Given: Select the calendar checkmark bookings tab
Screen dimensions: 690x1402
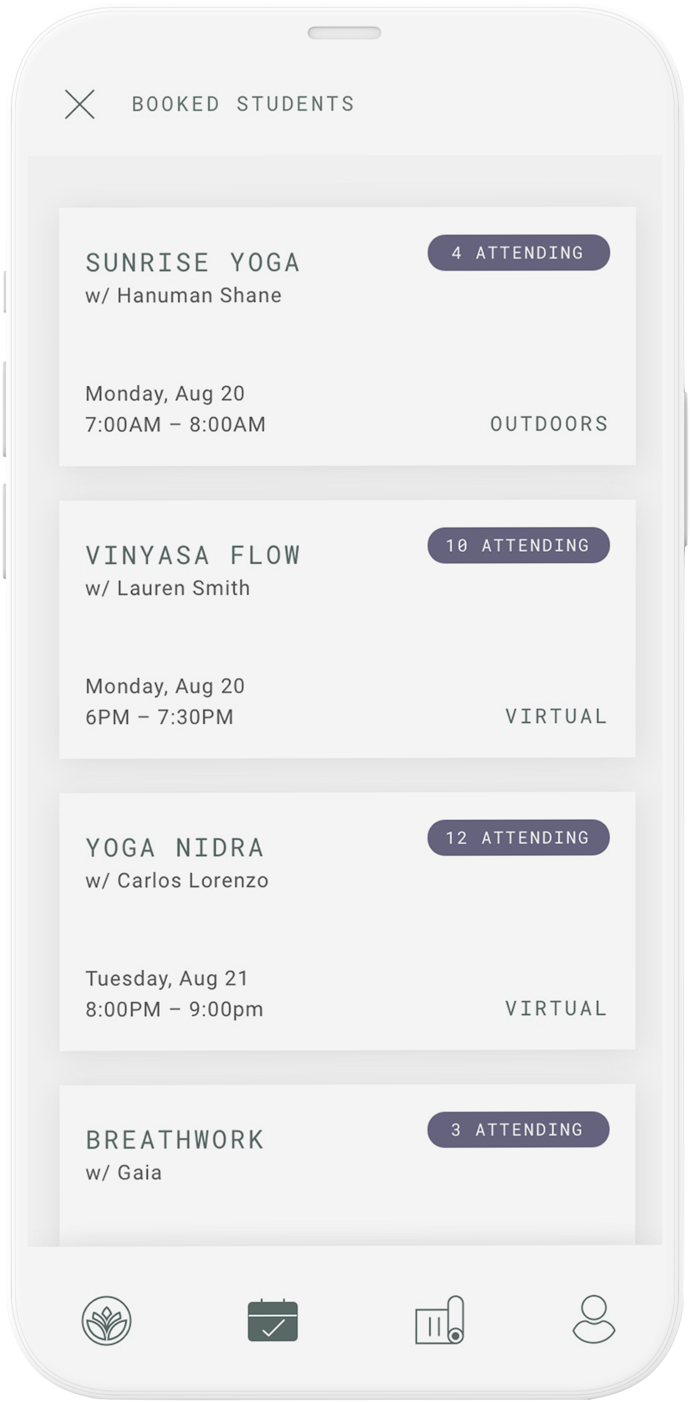Looking at the screenshot, I should tap(273, 1320).
